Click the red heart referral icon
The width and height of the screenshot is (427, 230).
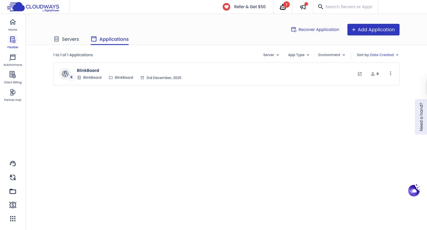(x=226, y=7)
